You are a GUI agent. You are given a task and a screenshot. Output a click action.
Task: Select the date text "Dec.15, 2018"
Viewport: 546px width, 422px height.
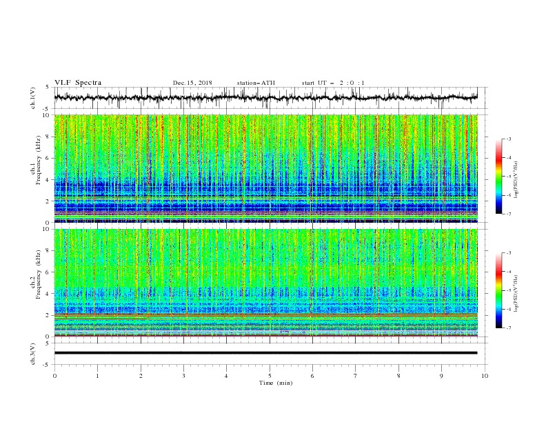click(x=192, y=83)
